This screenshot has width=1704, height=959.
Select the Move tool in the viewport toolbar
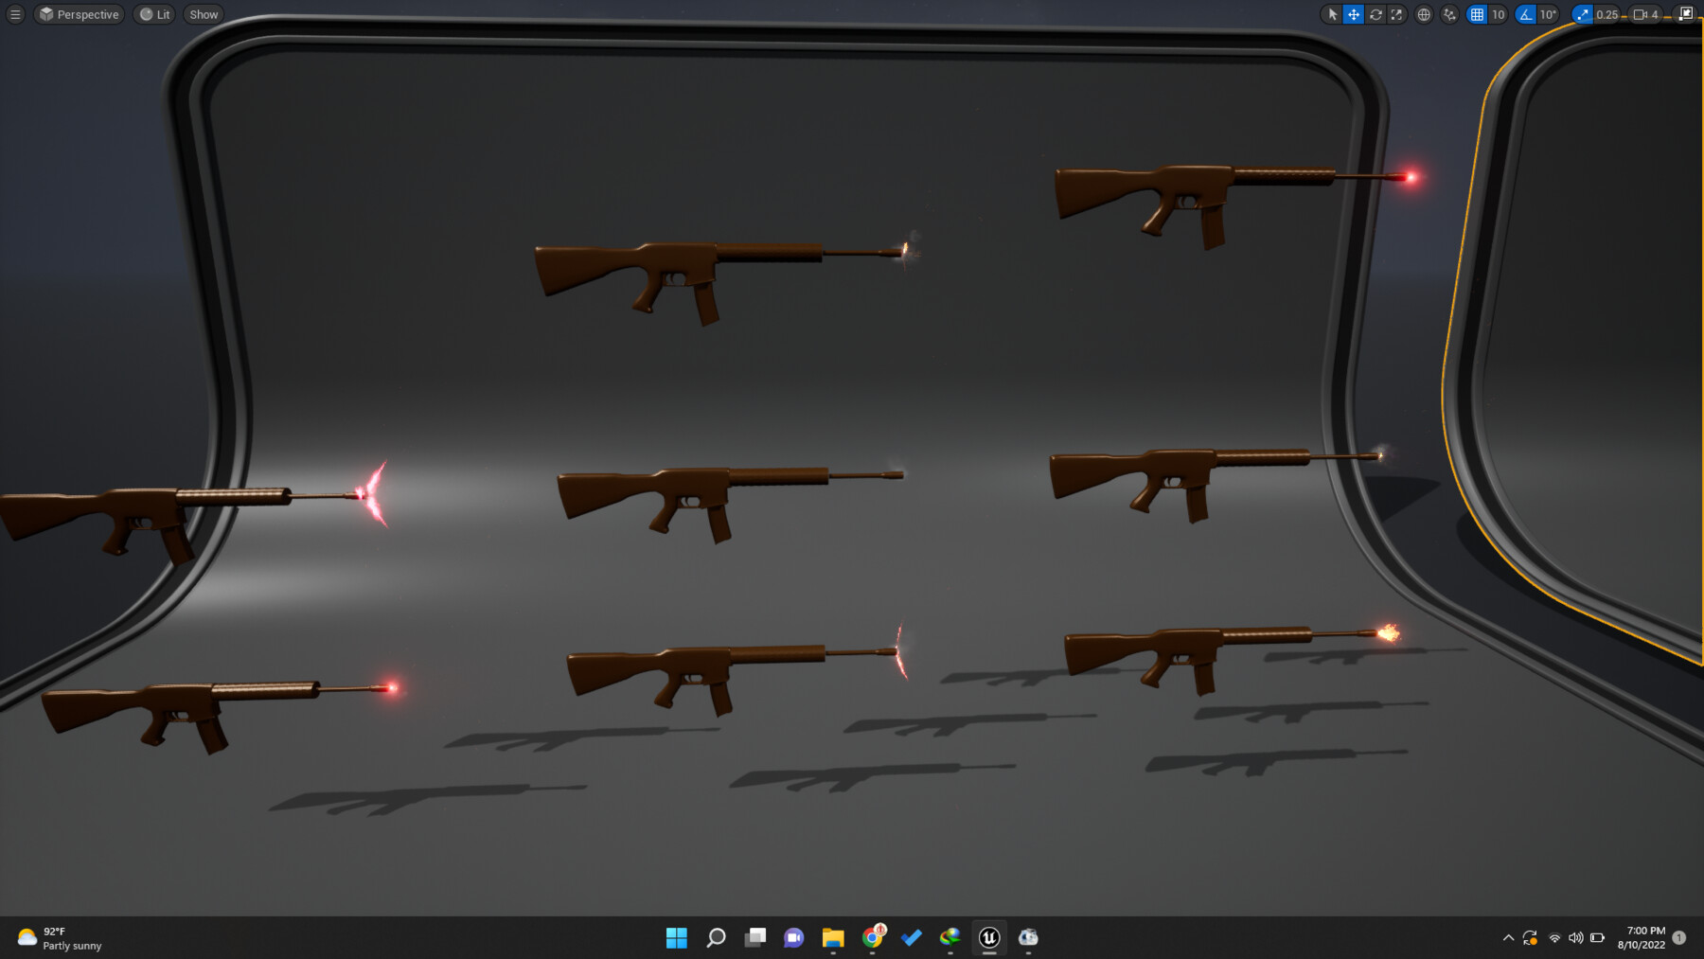(1354, 14)
